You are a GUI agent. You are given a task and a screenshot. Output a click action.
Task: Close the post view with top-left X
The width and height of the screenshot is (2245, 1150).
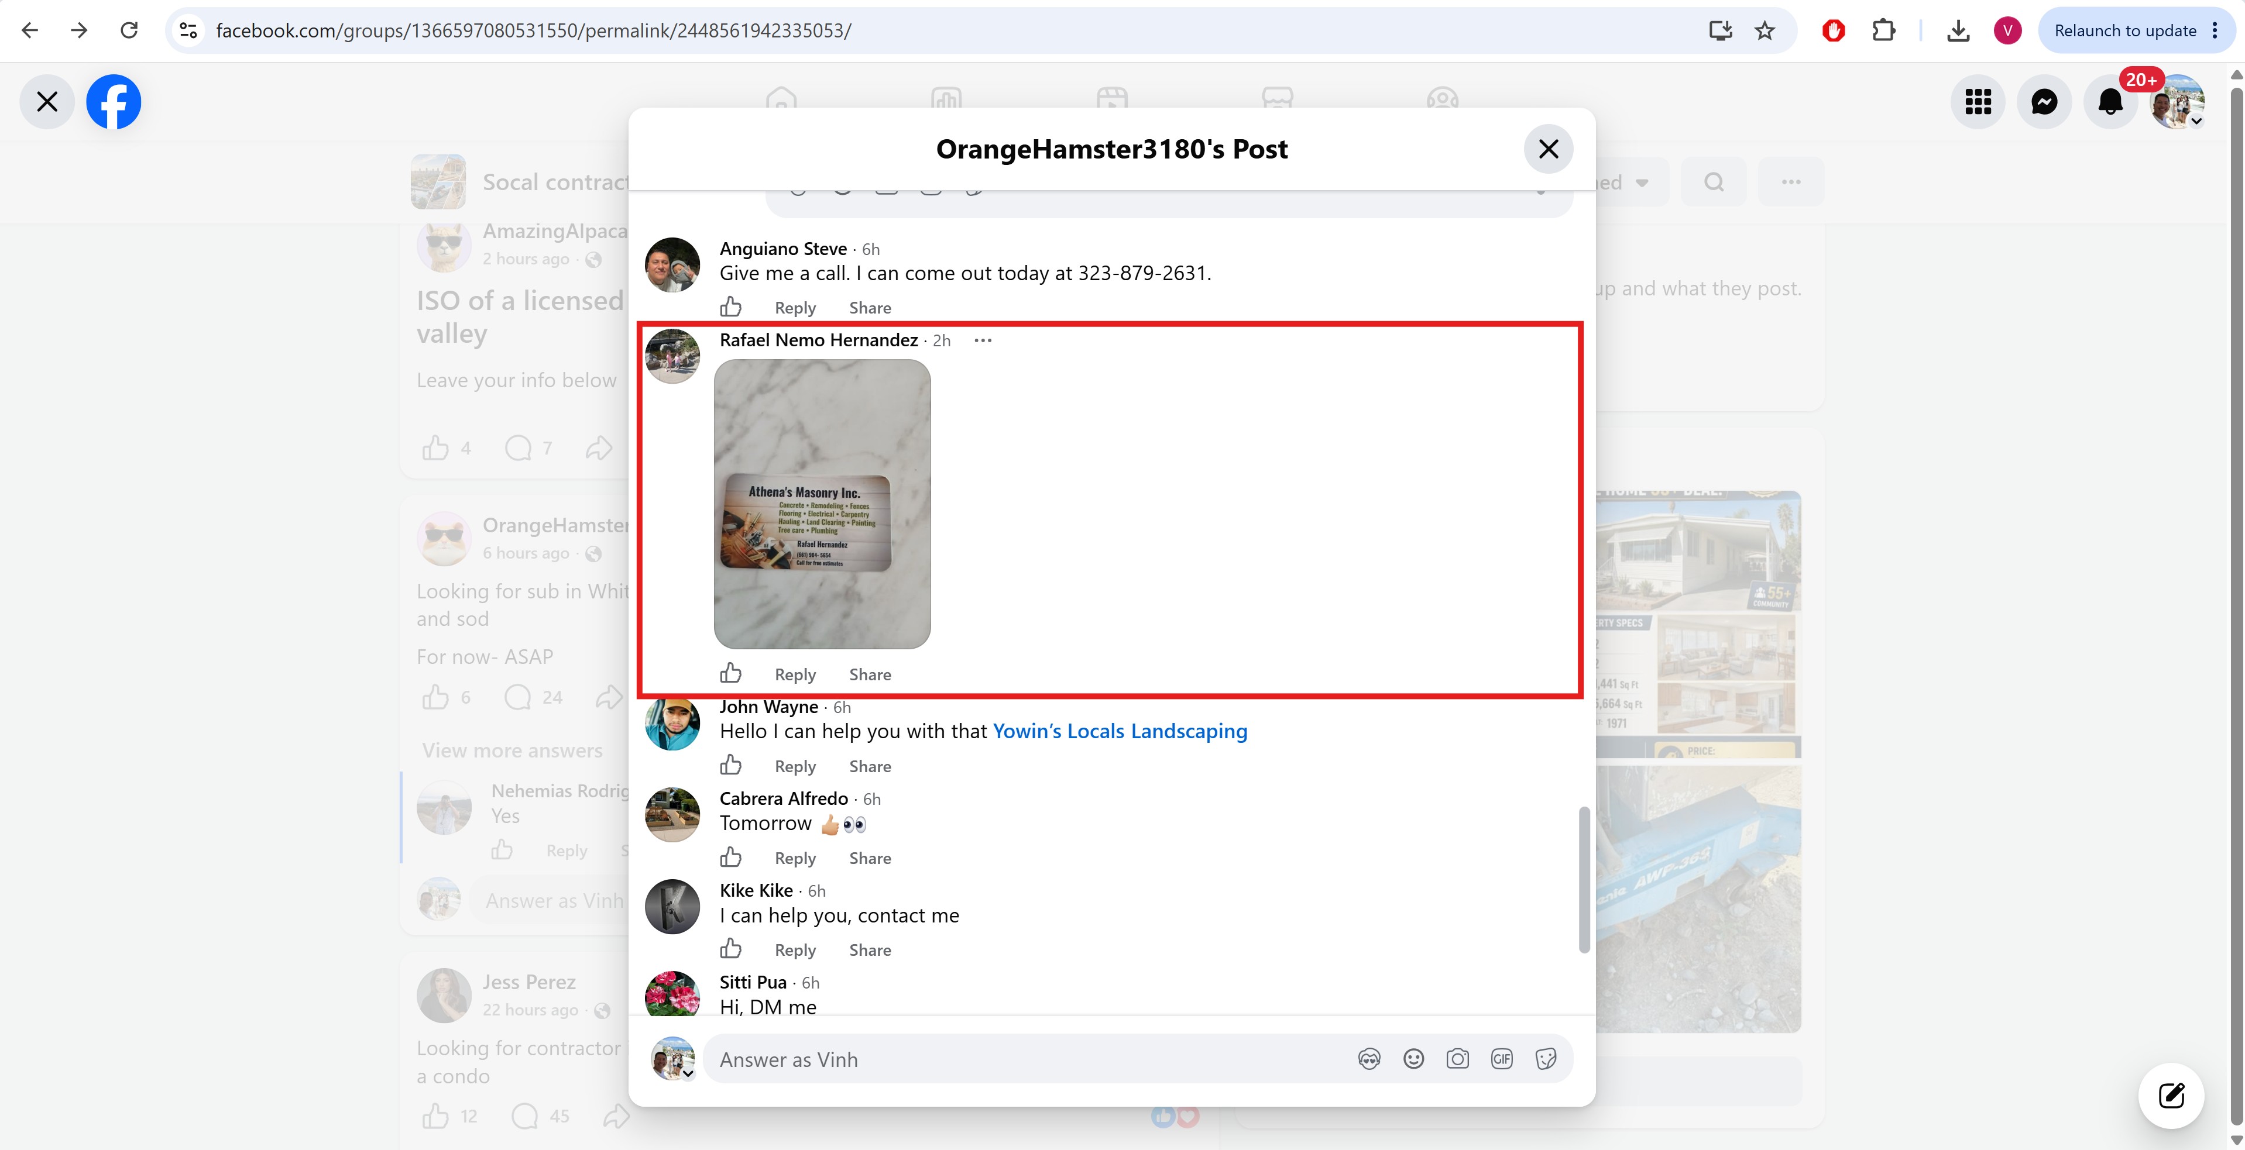tap(47, 102)
